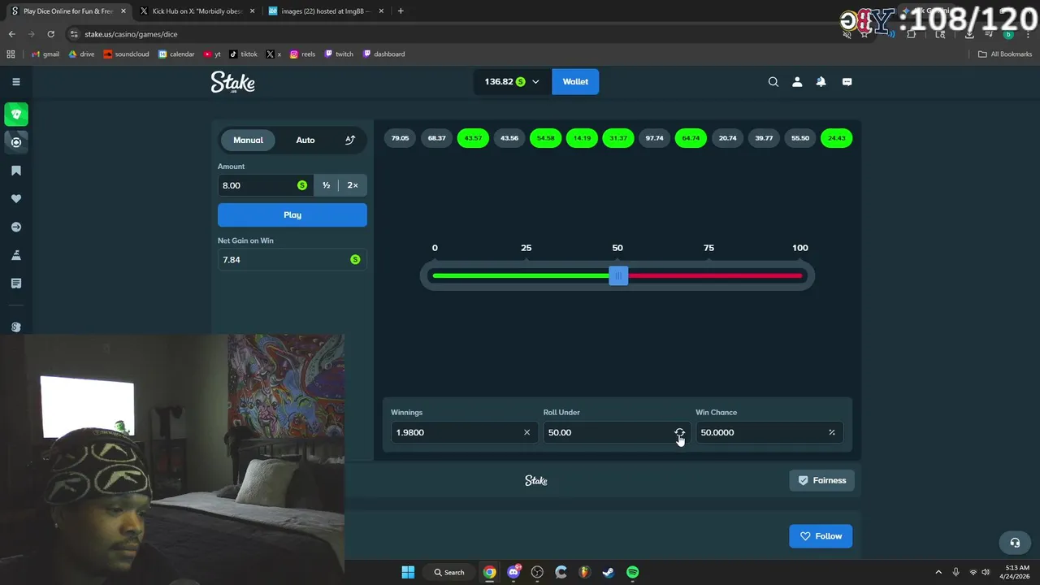Image resolution: width=1040 pixels, height=585 pixels.
Task: Double the bet amount with 2×
Action: click(x=353, y=185)
